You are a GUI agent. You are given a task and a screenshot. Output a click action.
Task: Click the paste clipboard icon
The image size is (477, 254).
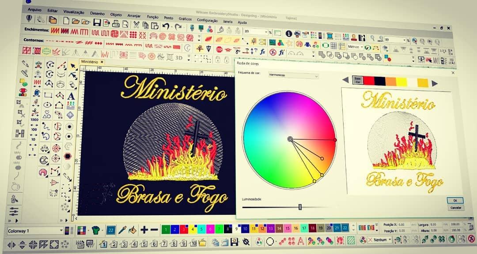(155, 26)
